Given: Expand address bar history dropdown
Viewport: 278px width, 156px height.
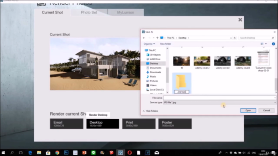Looking at the screenshot, I should click(231, 38).
